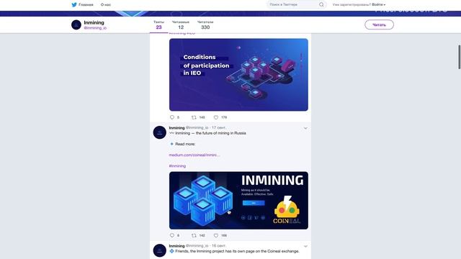Open the INMINING Coineal banner image

238,200
